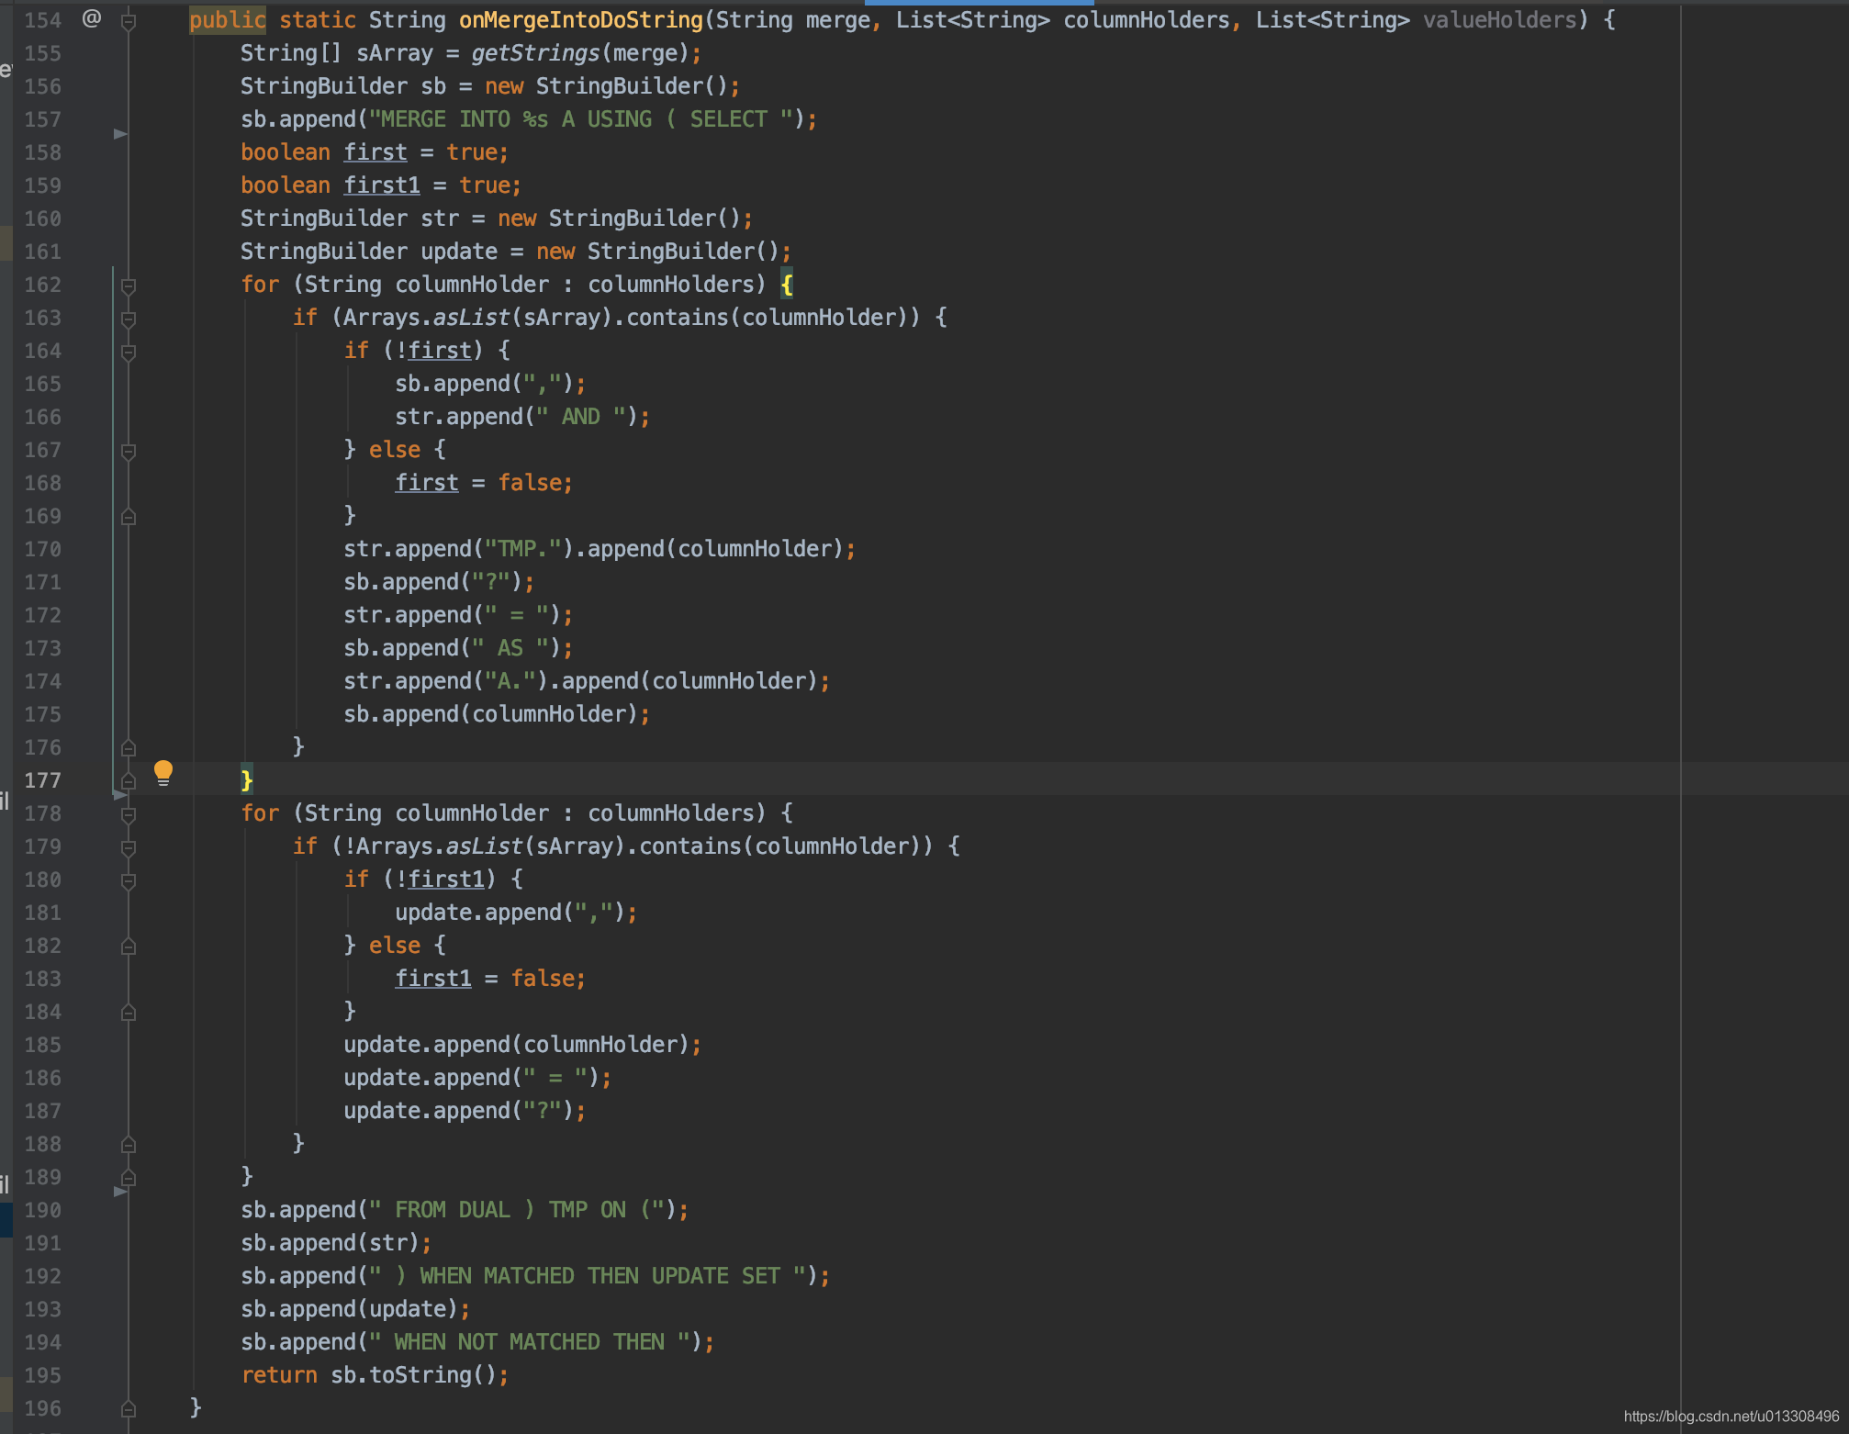This screenshot has width=1849, height=1434.
Task: Collapse the if block fold at line 163
Action: 129,319
